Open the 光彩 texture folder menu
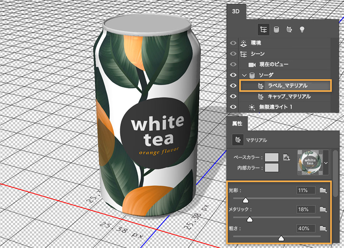This screenshot has width=344, height=248. pos(323,190)
